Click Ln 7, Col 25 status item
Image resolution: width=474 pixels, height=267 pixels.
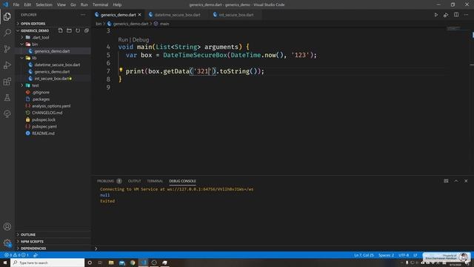pyautogui.click(x=364, y=255)
